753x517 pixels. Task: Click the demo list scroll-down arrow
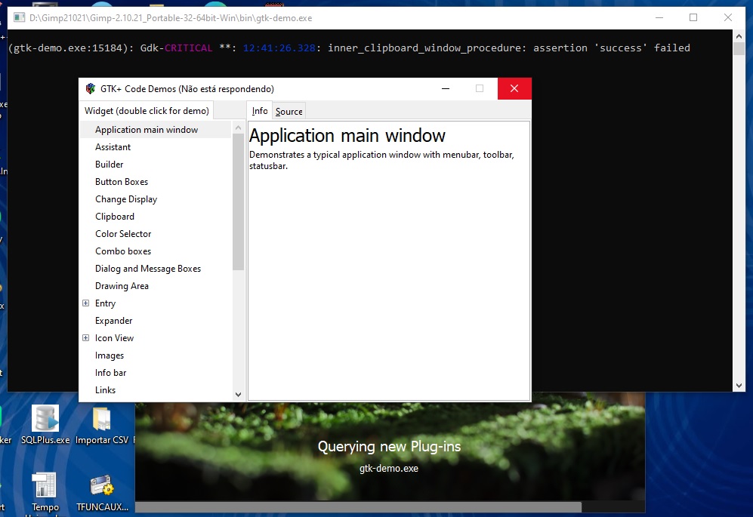click(239, 394)
